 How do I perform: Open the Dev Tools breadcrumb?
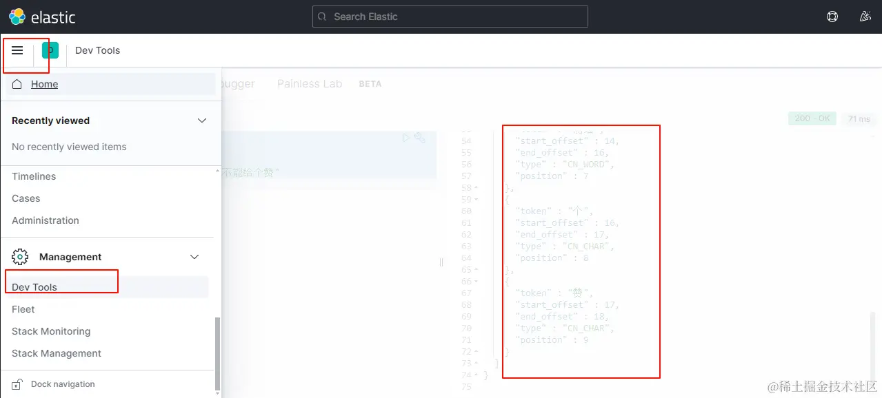pyautogui.click(x=97, y=50)
